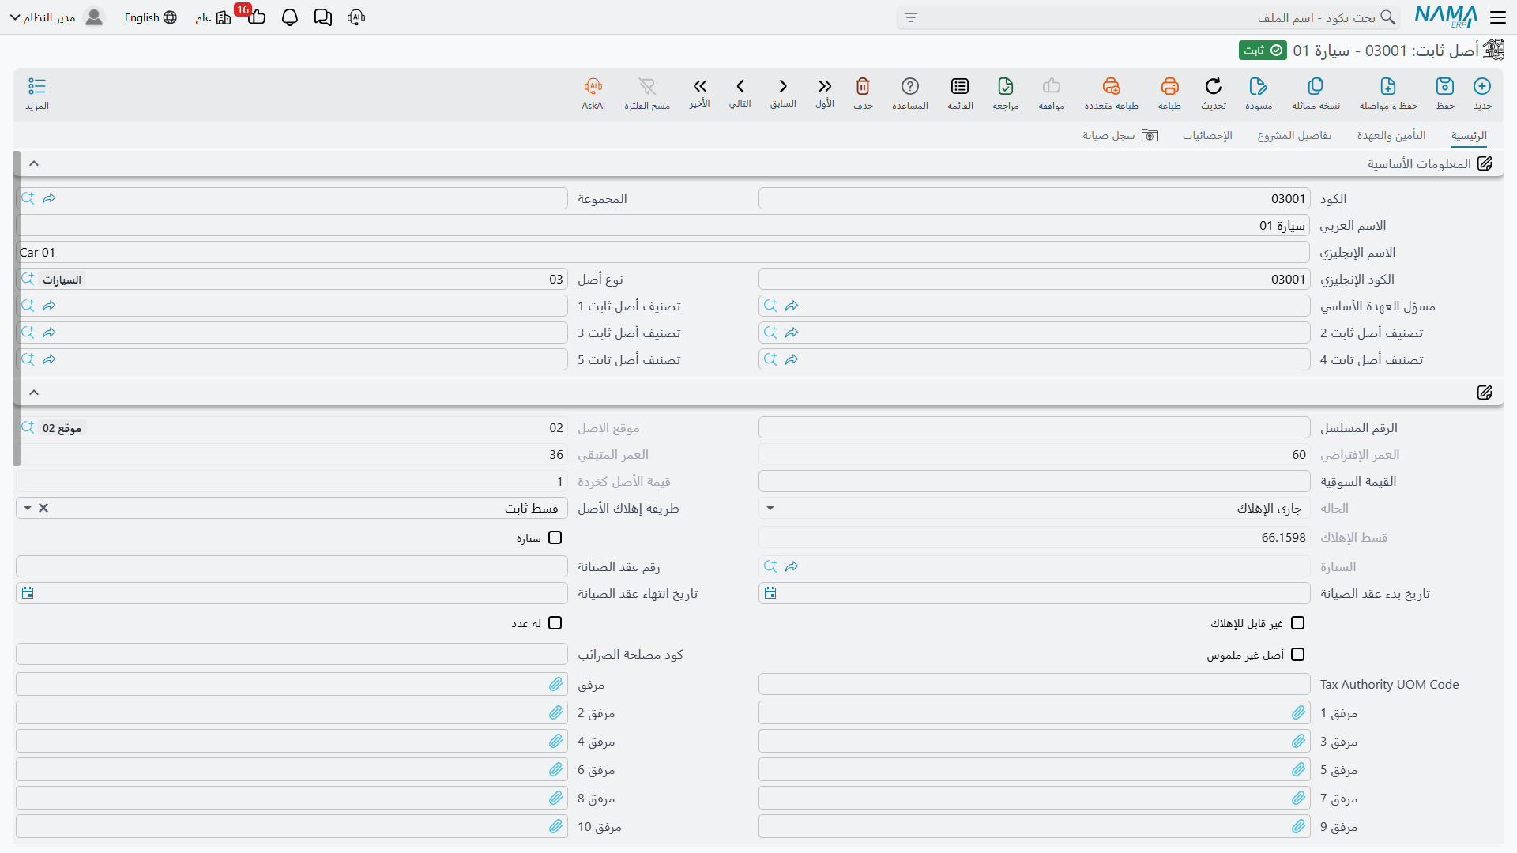Click the search box بحث بكود

click(1148, 17)
